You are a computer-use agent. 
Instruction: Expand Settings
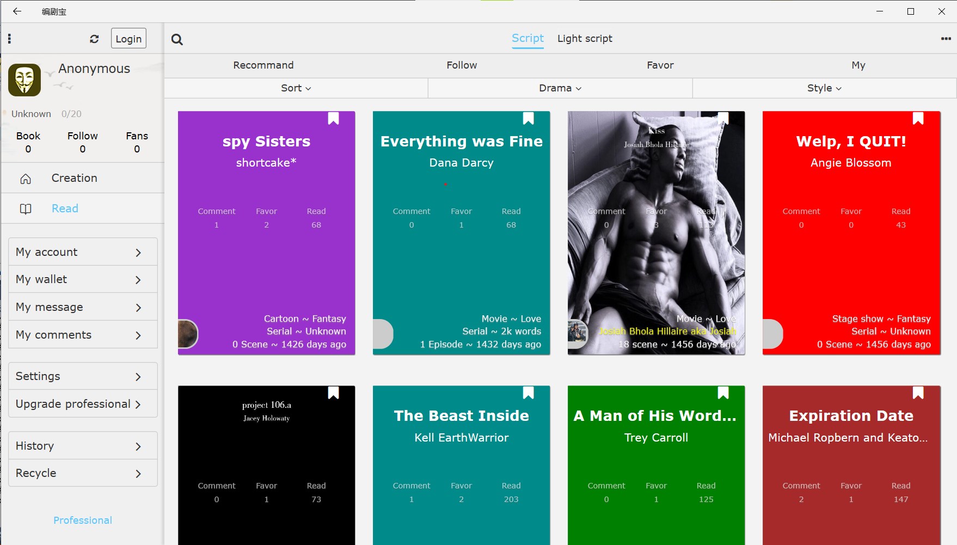(83, 376)
